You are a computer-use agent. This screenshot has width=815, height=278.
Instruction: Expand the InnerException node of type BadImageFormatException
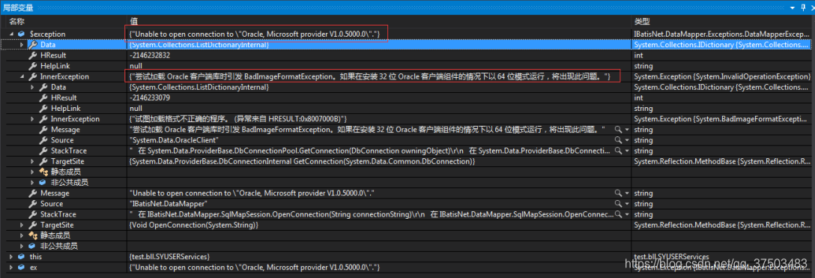coord(33,119)
